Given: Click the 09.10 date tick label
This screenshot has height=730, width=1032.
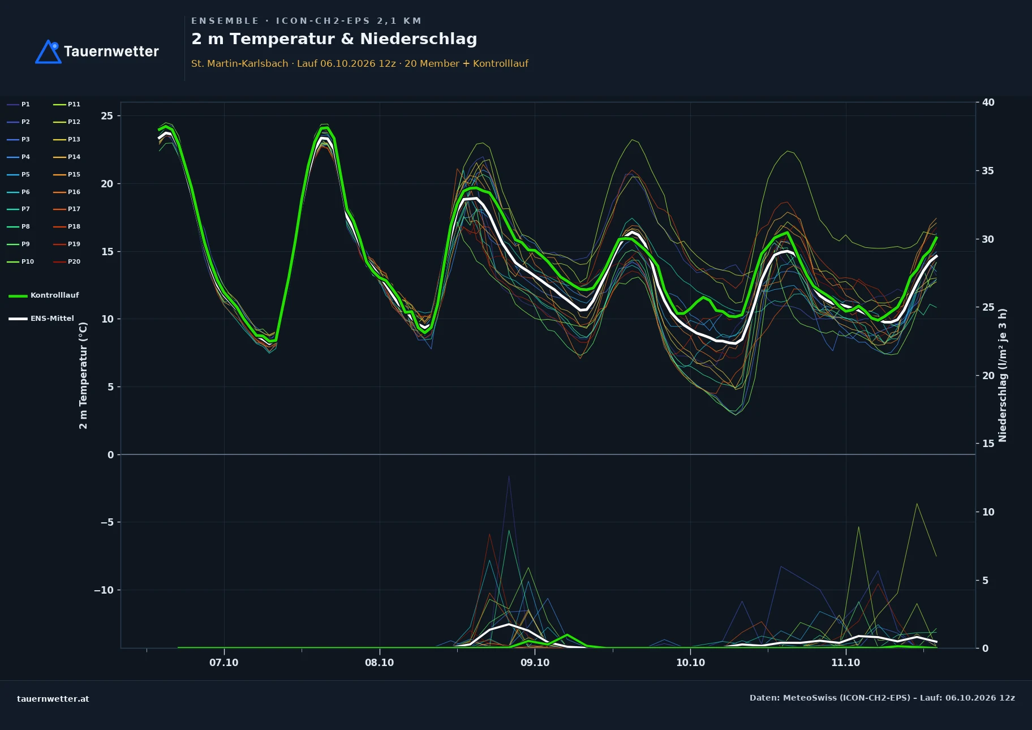Looking at the screenshot, I should point(535,663).
